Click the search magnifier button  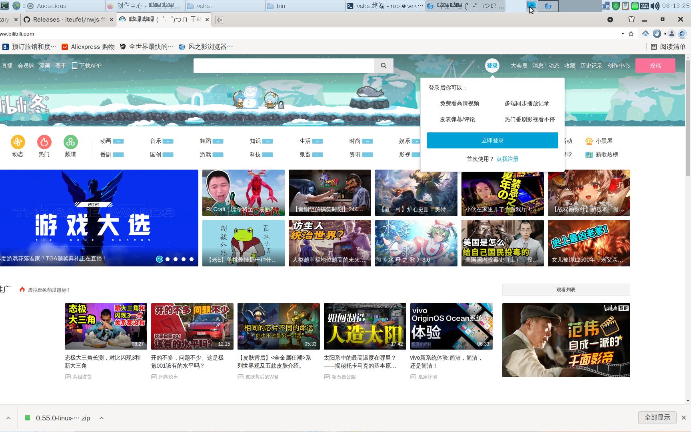click(x=383, y=66)
